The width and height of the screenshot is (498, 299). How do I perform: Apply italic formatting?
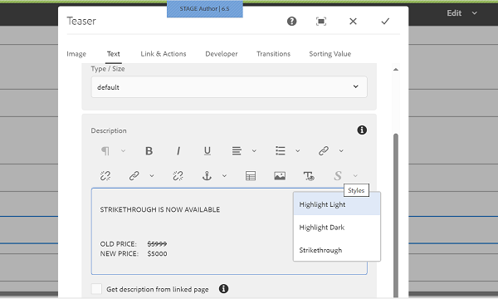coord(178,151)
